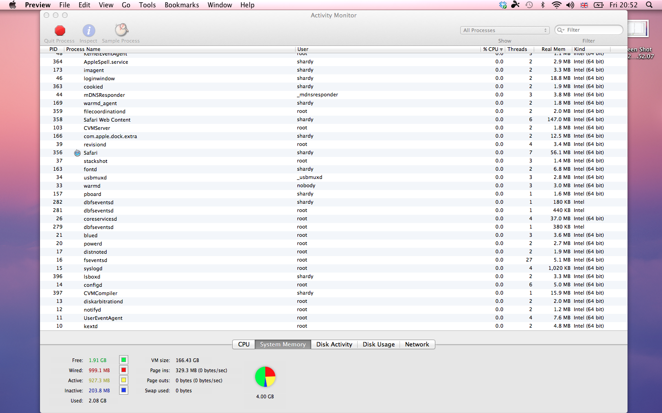Open the All Processes dropdown
Screen dimensions: 662x413
pos(505,30)
